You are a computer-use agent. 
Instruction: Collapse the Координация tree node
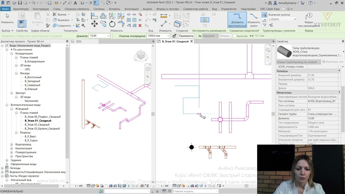coord(12,54)
